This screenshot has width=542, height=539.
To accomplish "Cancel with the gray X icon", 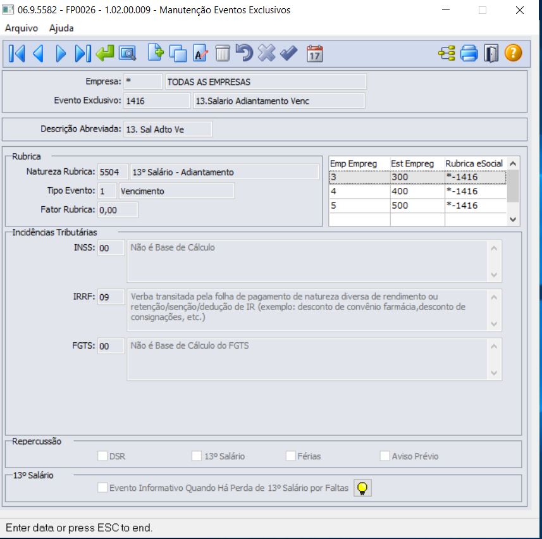I will coord(266,53).
